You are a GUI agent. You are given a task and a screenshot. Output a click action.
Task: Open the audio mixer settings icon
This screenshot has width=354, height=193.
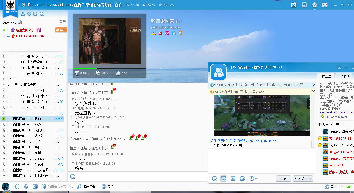(35, 187)
